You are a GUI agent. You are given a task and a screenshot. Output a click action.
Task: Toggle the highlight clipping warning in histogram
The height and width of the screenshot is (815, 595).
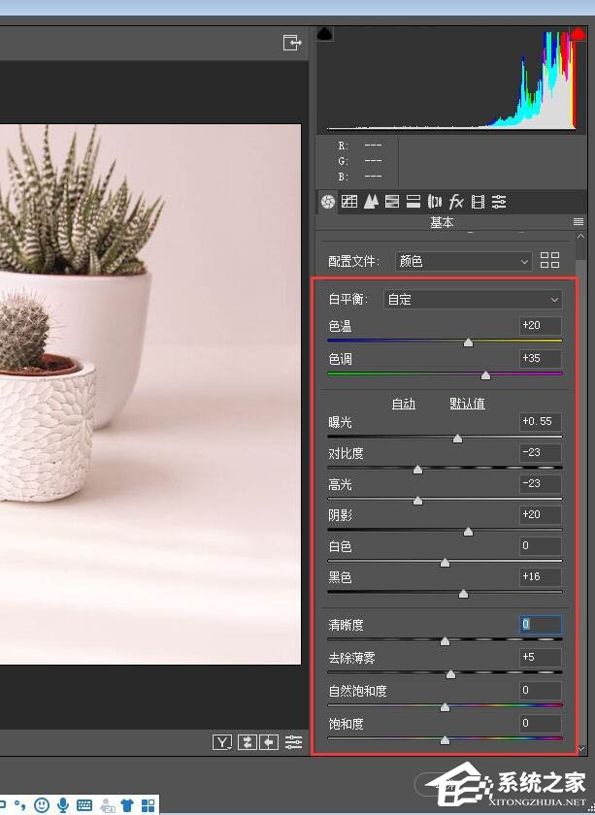coord(575,35)
